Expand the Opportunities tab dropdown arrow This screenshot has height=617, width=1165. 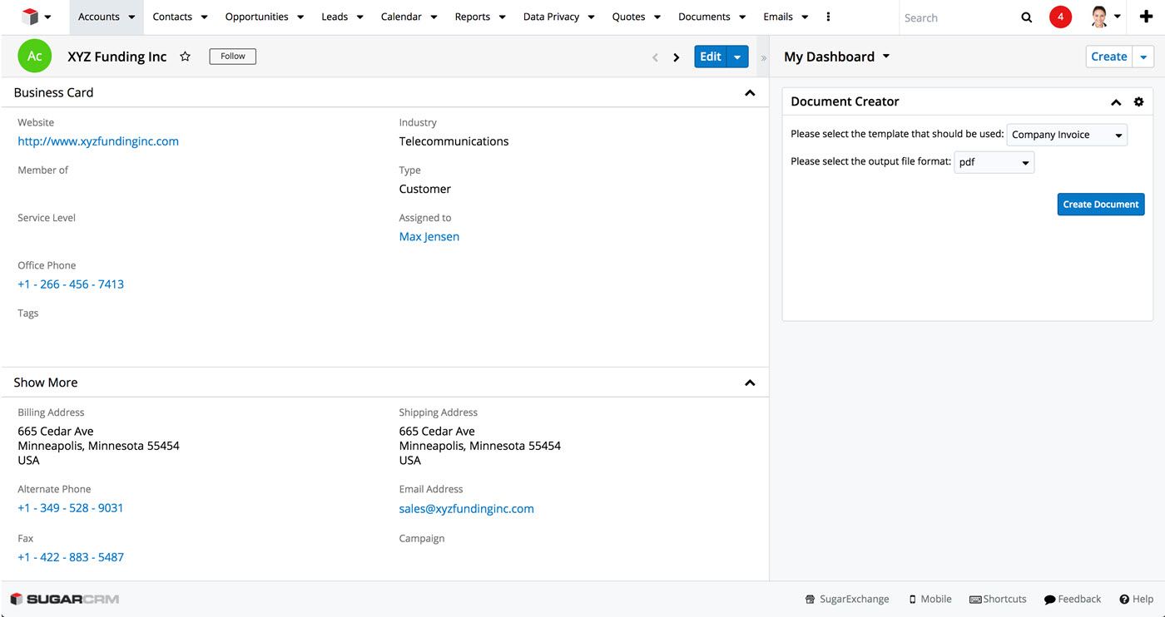[300, 17]
